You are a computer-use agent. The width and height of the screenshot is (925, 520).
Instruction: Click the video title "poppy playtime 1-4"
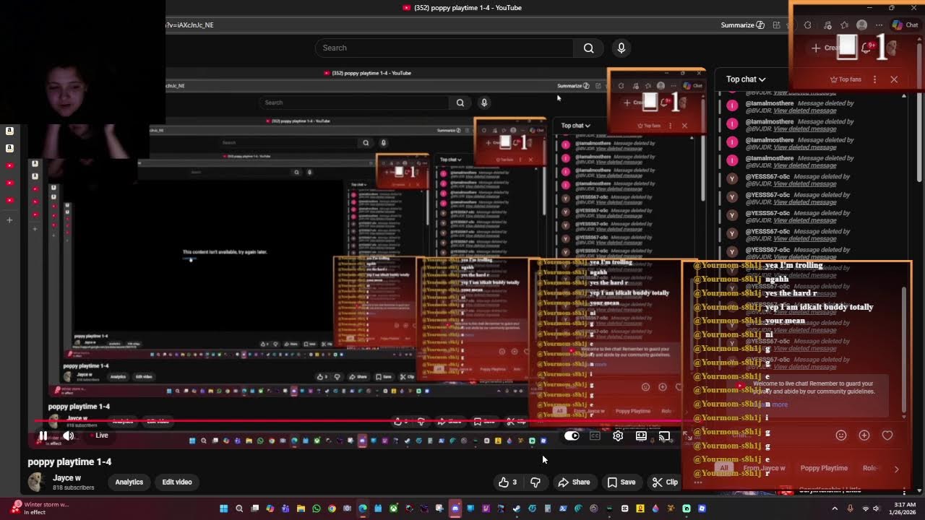[x=69, y=461]
